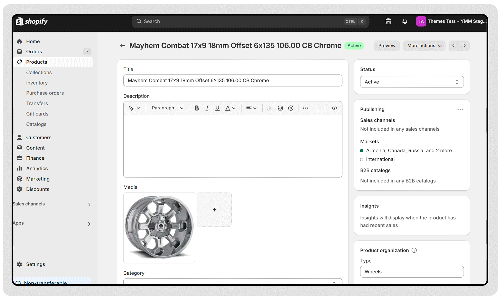Open more formatting options ellipsis
Image resolution: width=502 pixels, height=301 pixels.
[306, 108]
